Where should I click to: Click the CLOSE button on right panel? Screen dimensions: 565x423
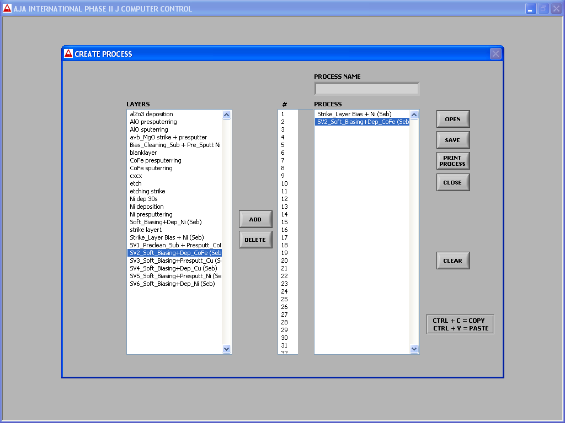pos(452,182)
